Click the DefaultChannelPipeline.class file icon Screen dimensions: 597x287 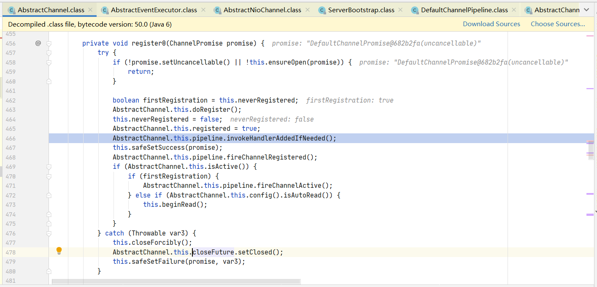point(415,10)
